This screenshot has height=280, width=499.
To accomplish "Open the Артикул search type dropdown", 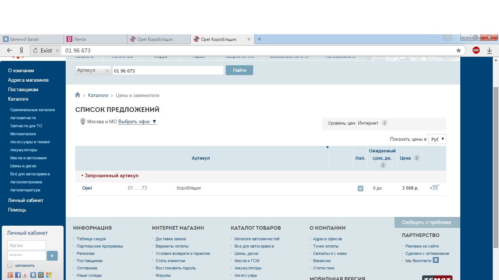I will click(x=93, y=70).
